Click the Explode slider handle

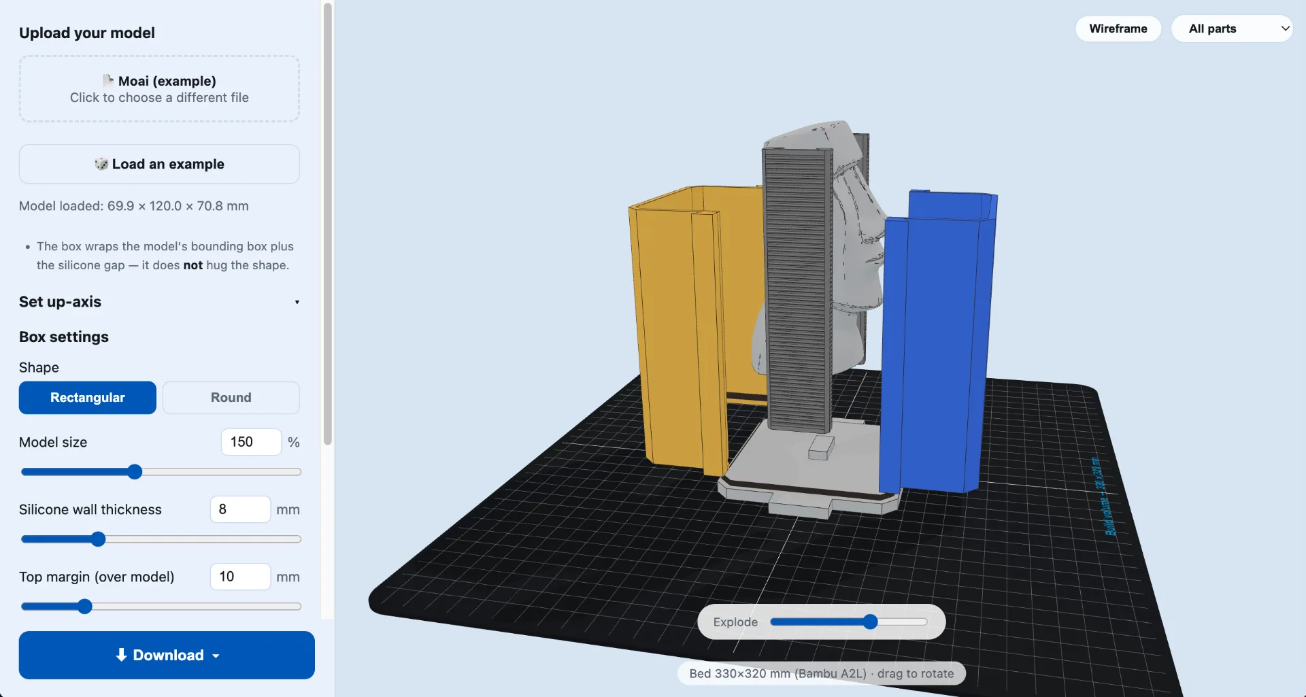(x=870, y=622)
